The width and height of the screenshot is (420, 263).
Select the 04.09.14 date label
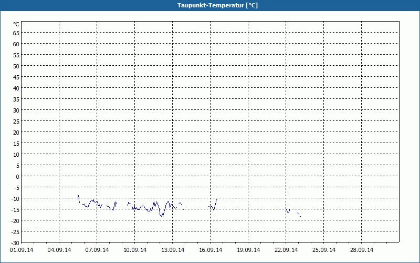(x=59, y=250)
